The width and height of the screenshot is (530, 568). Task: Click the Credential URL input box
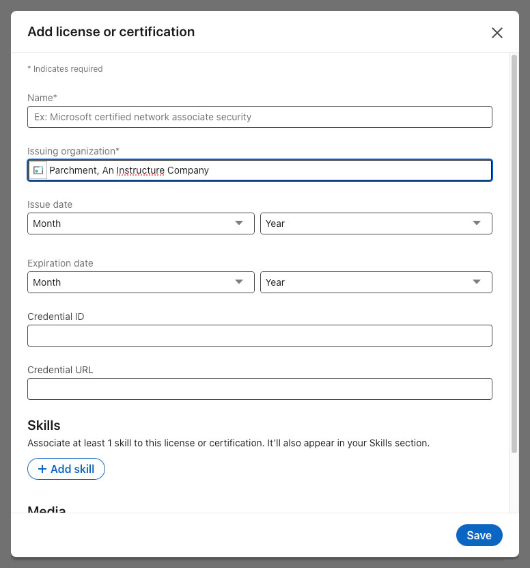coord(260,389)
